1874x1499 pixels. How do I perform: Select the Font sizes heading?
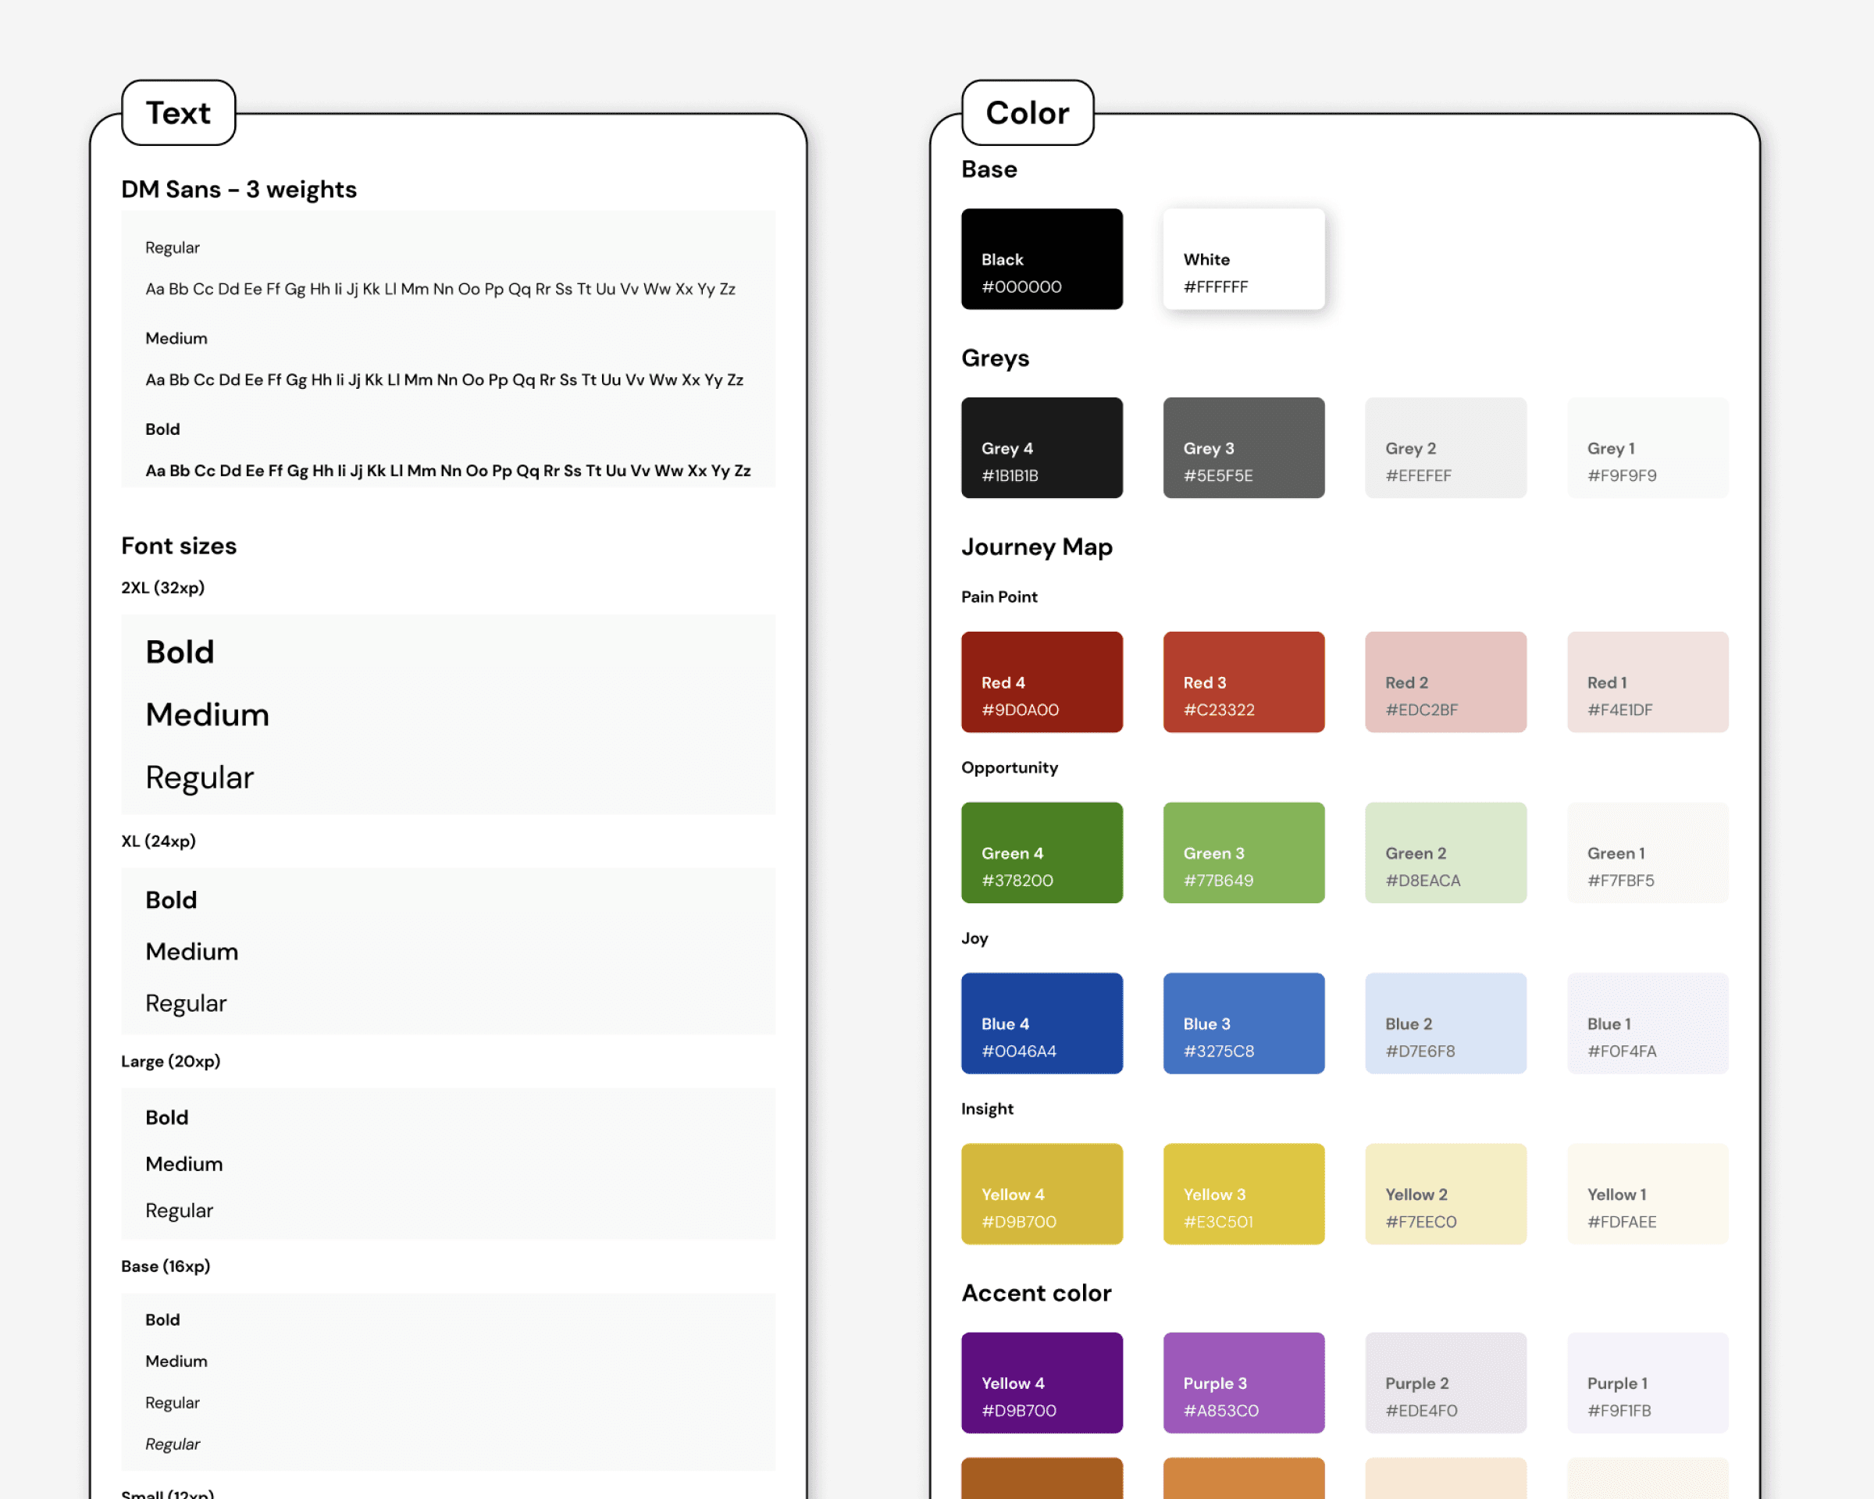point(178,546)
